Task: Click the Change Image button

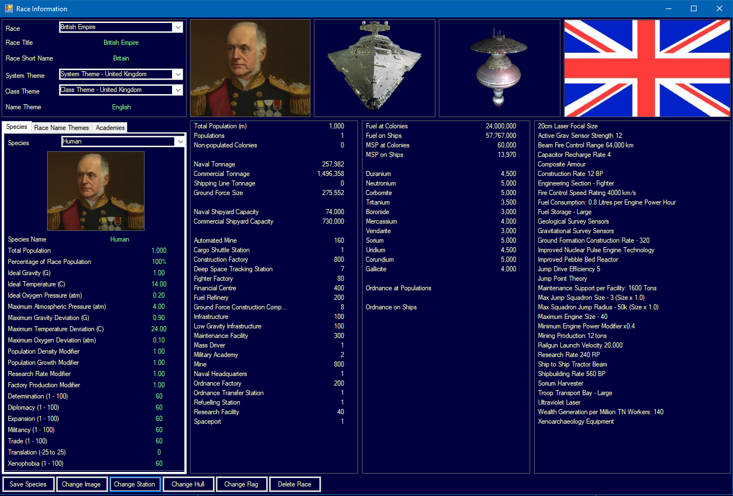Action: [x=81, y=484]
